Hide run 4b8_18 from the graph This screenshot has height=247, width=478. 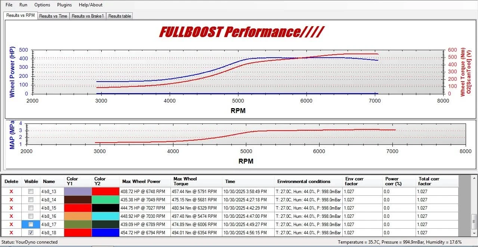click(x=31, y=232)
